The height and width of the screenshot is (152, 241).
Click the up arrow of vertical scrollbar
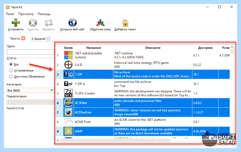(x=232, y=47)
